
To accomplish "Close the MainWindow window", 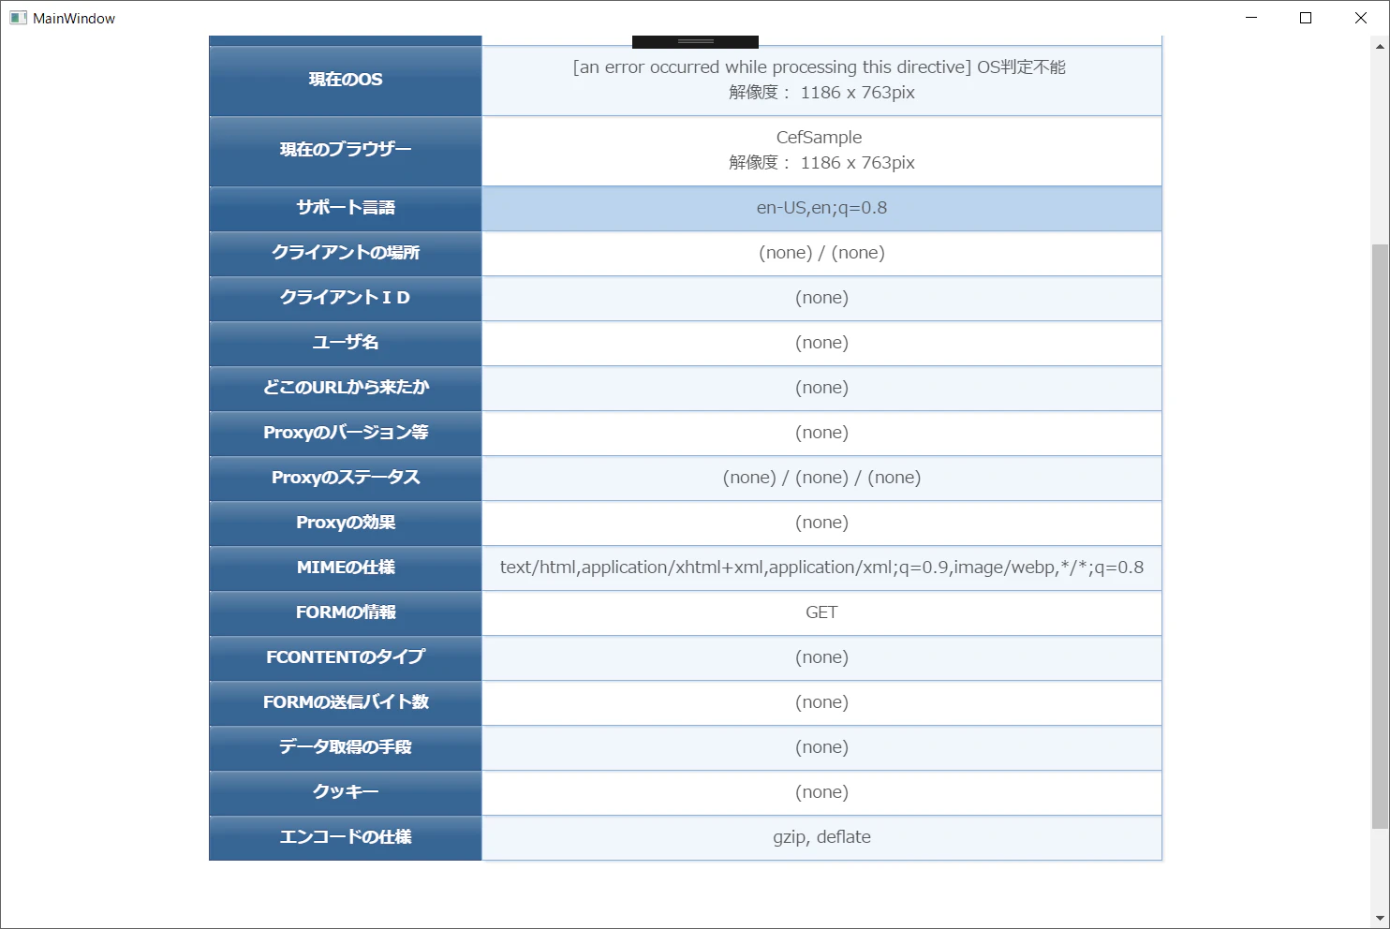I will coord(1361,18).
